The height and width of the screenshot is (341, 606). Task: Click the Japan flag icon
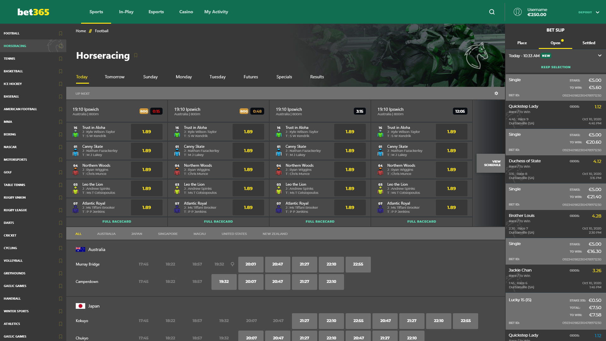(80, 306)
